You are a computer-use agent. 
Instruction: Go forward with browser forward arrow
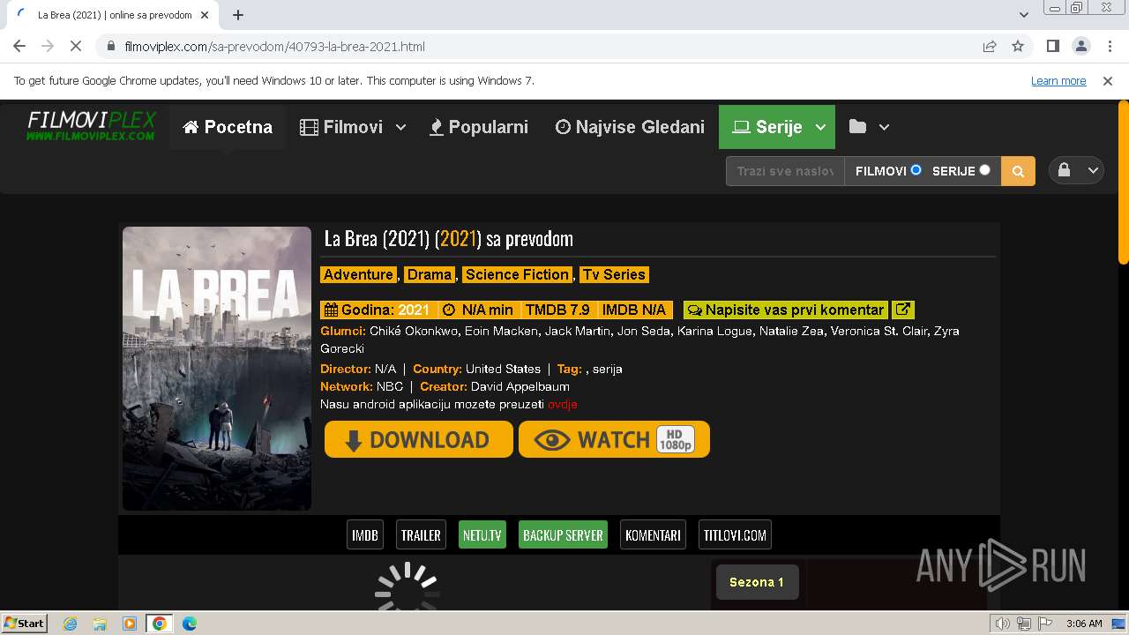[x=48, y=46]
